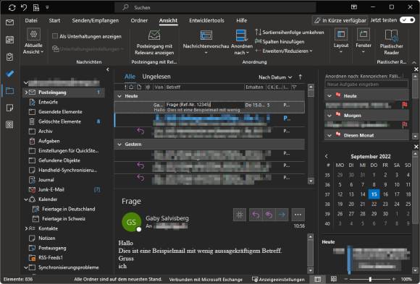Open the Datei menu
Image resolution: width=420 pixels, height=284 pixels.
(x=31, y=20)
